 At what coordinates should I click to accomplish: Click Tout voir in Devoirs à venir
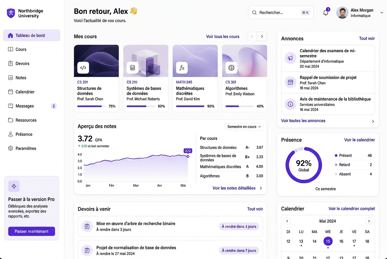point(255,209)
